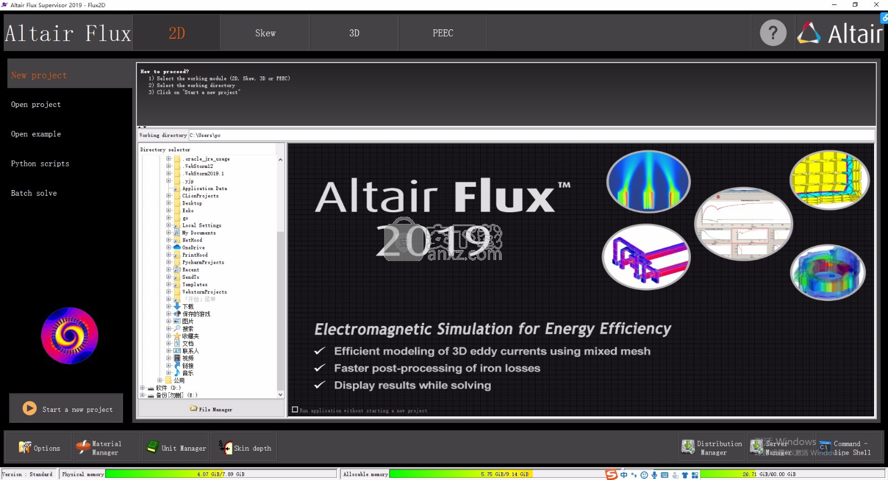Expand the OneDrive tree node
888x480 pixels.
pyautogui.click(x=169, y=247)
